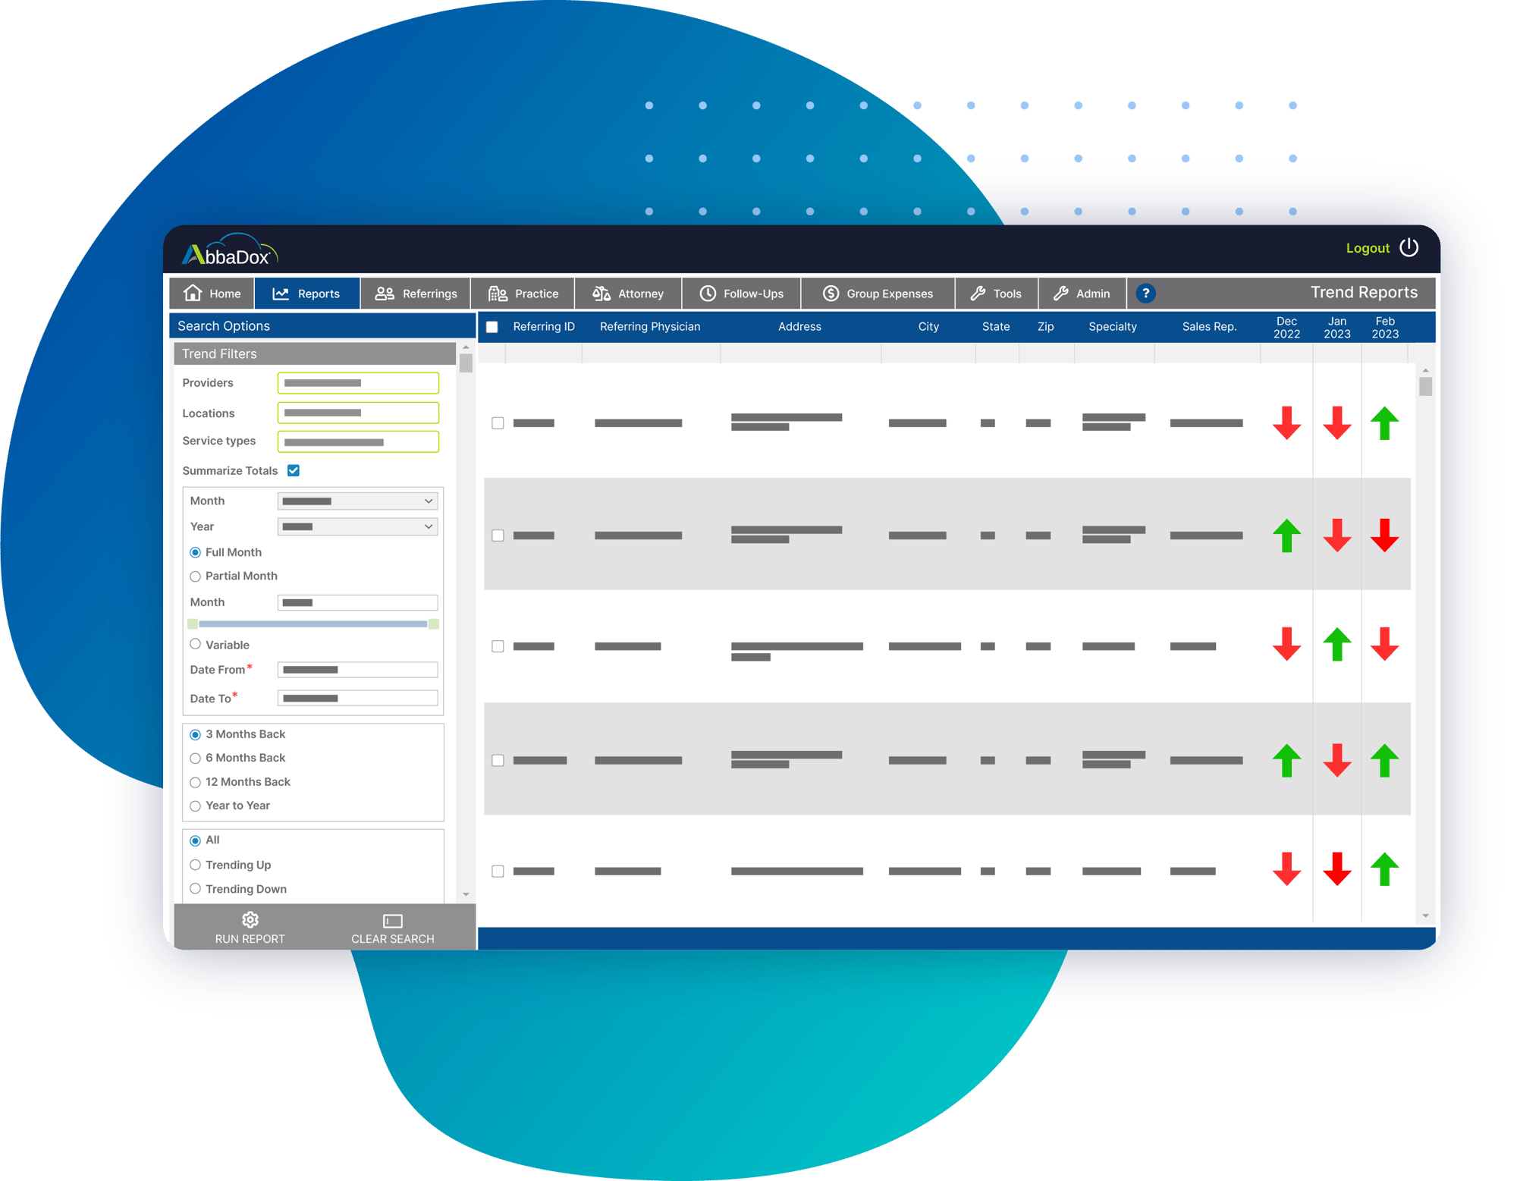Screen dimensions: 1517x1181
Task: Click the Logout link
Action: [1368, 248]
